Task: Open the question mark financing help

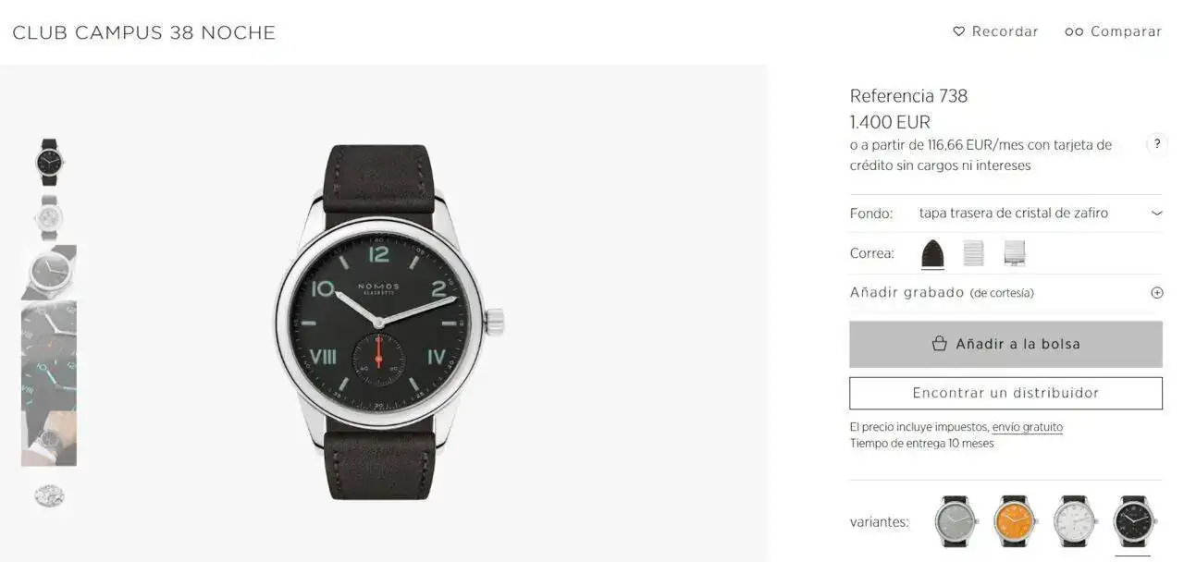Action: (1156, 144)
